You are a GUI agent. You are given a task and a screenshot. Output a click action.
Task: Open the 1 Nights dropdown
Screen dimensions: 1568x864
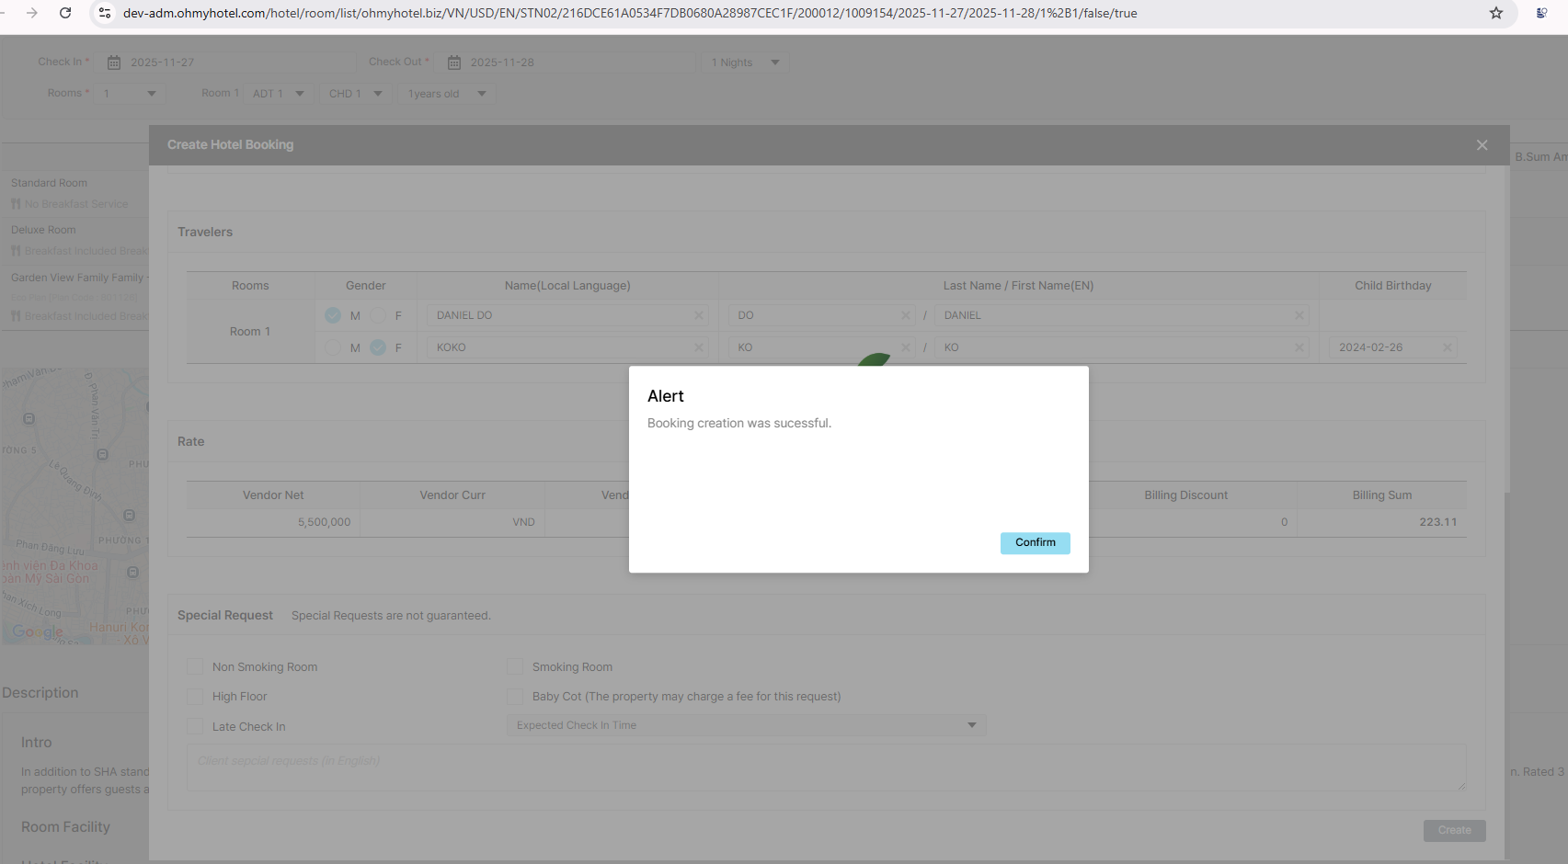coord(746,63)
